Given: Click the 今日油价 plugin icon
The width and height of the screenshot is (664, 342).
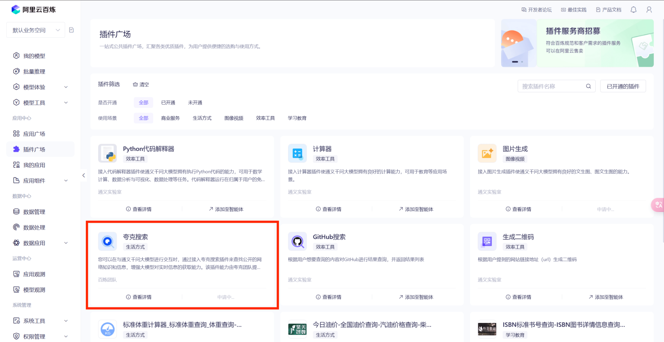Looking at the screenshot, I should [297, 329].
